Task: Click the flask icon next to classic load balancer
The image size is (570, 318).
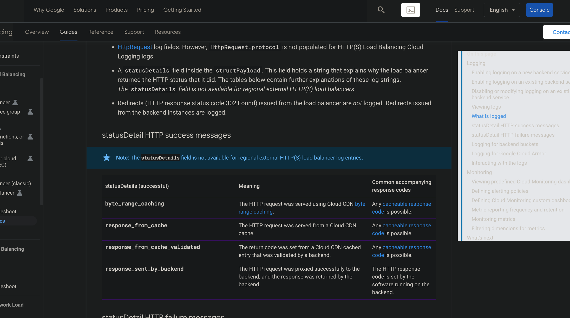Action: [19, 193]
